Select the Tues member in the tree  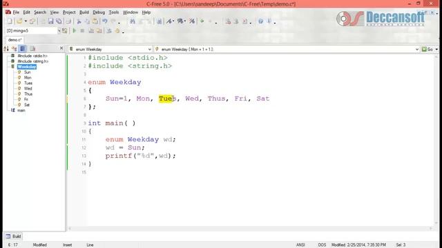(28, 83)
